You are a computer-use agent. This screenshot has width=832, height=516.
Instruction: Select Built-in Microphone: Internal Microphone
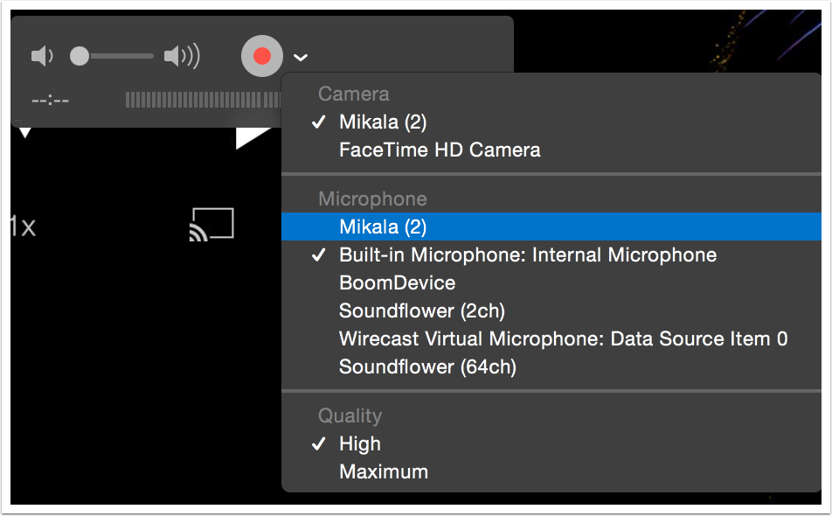coord(527,255)
